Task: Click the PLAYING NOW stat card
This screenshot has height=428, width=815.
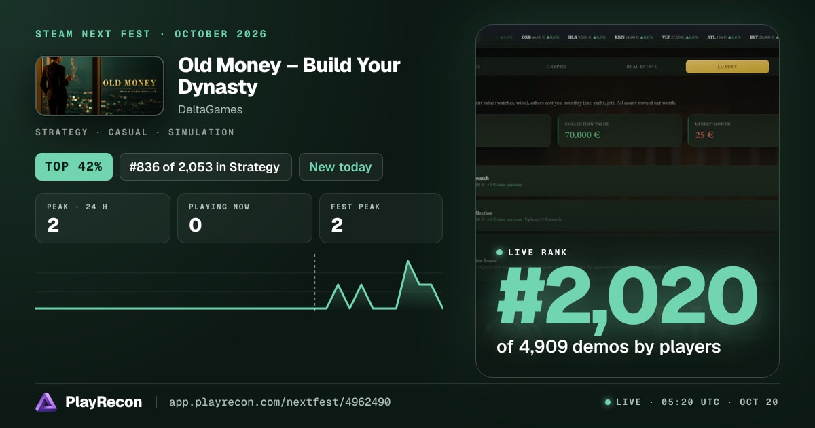Action: pyautogui.click(x=244, y=218)
